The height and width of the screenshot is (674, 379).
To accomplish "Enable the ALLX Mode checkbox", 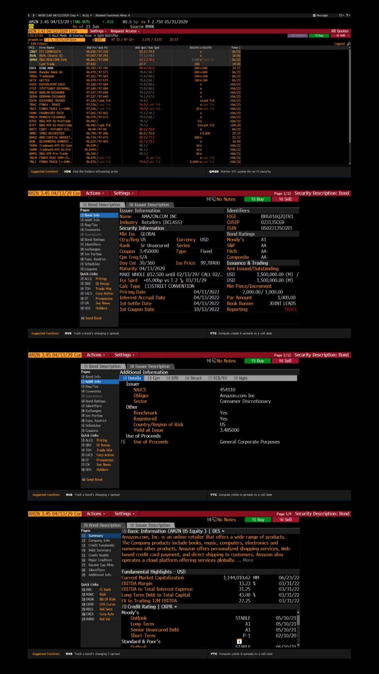I will pos(50,35).
